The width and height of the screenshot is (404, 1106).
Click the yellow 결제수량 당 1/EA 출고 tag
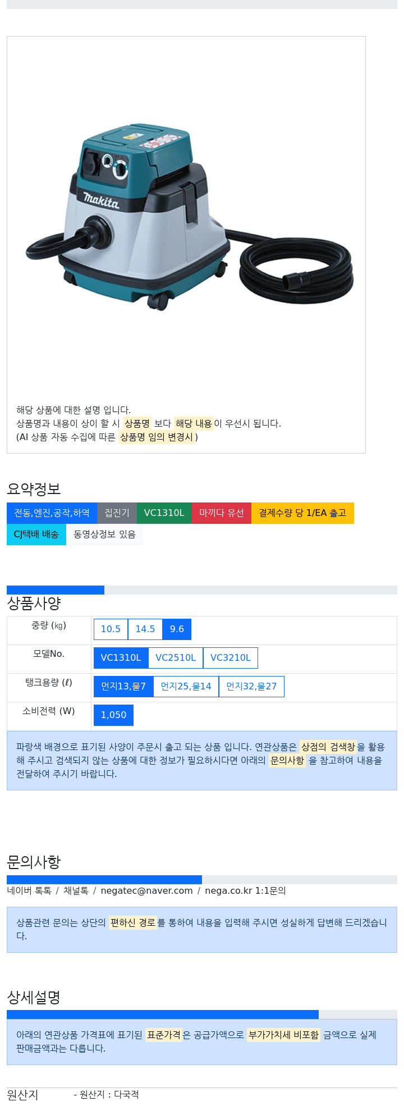pyautogui.click(x=302, y=513)
